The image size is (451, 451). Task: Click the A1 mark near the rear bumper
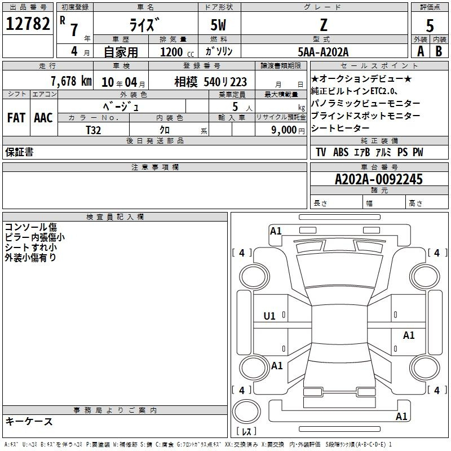coord(401,417)
